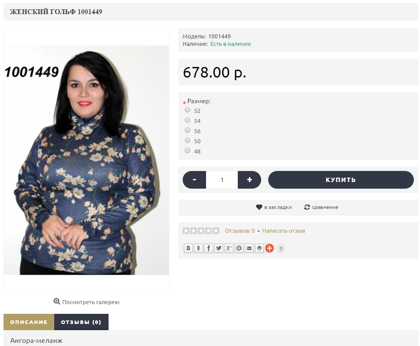Share via the Twitter bird icon
Screen dimensions: 420x346
pos(219,248)
